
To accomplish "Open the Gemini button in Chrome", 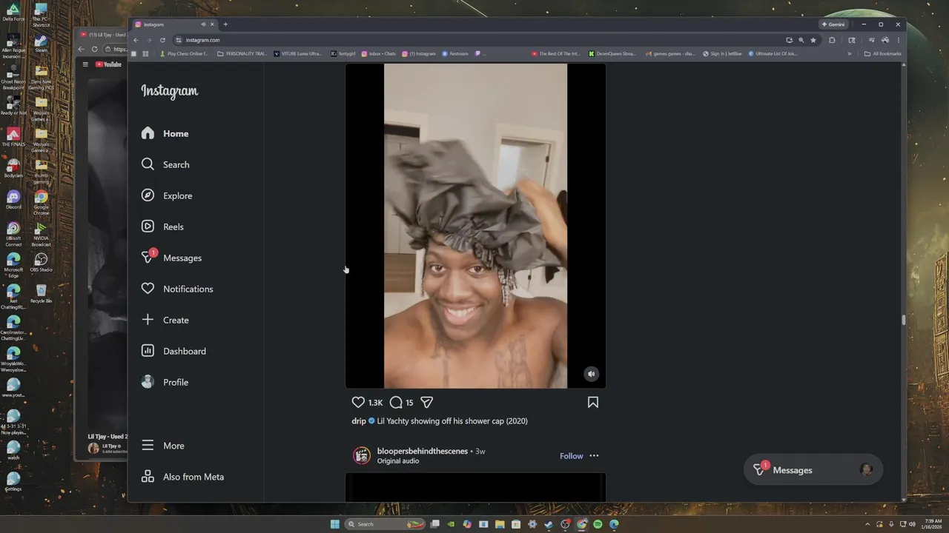I will point(833,24).
